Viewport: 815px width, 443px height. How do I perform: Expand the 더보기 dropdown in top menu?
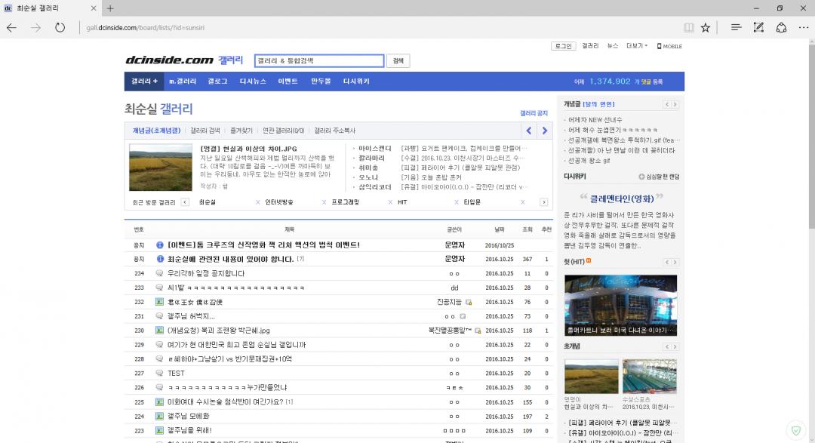(636, 46)
